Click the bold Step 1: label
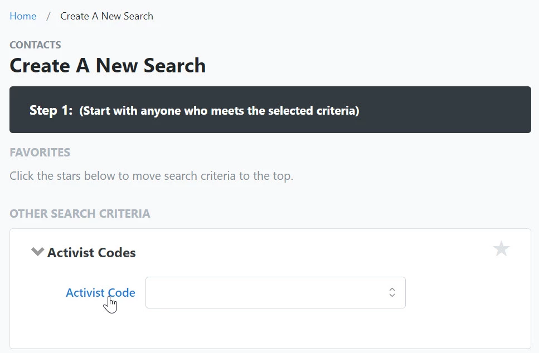Viewport: 539px width, 353px height. click(51, 110)
